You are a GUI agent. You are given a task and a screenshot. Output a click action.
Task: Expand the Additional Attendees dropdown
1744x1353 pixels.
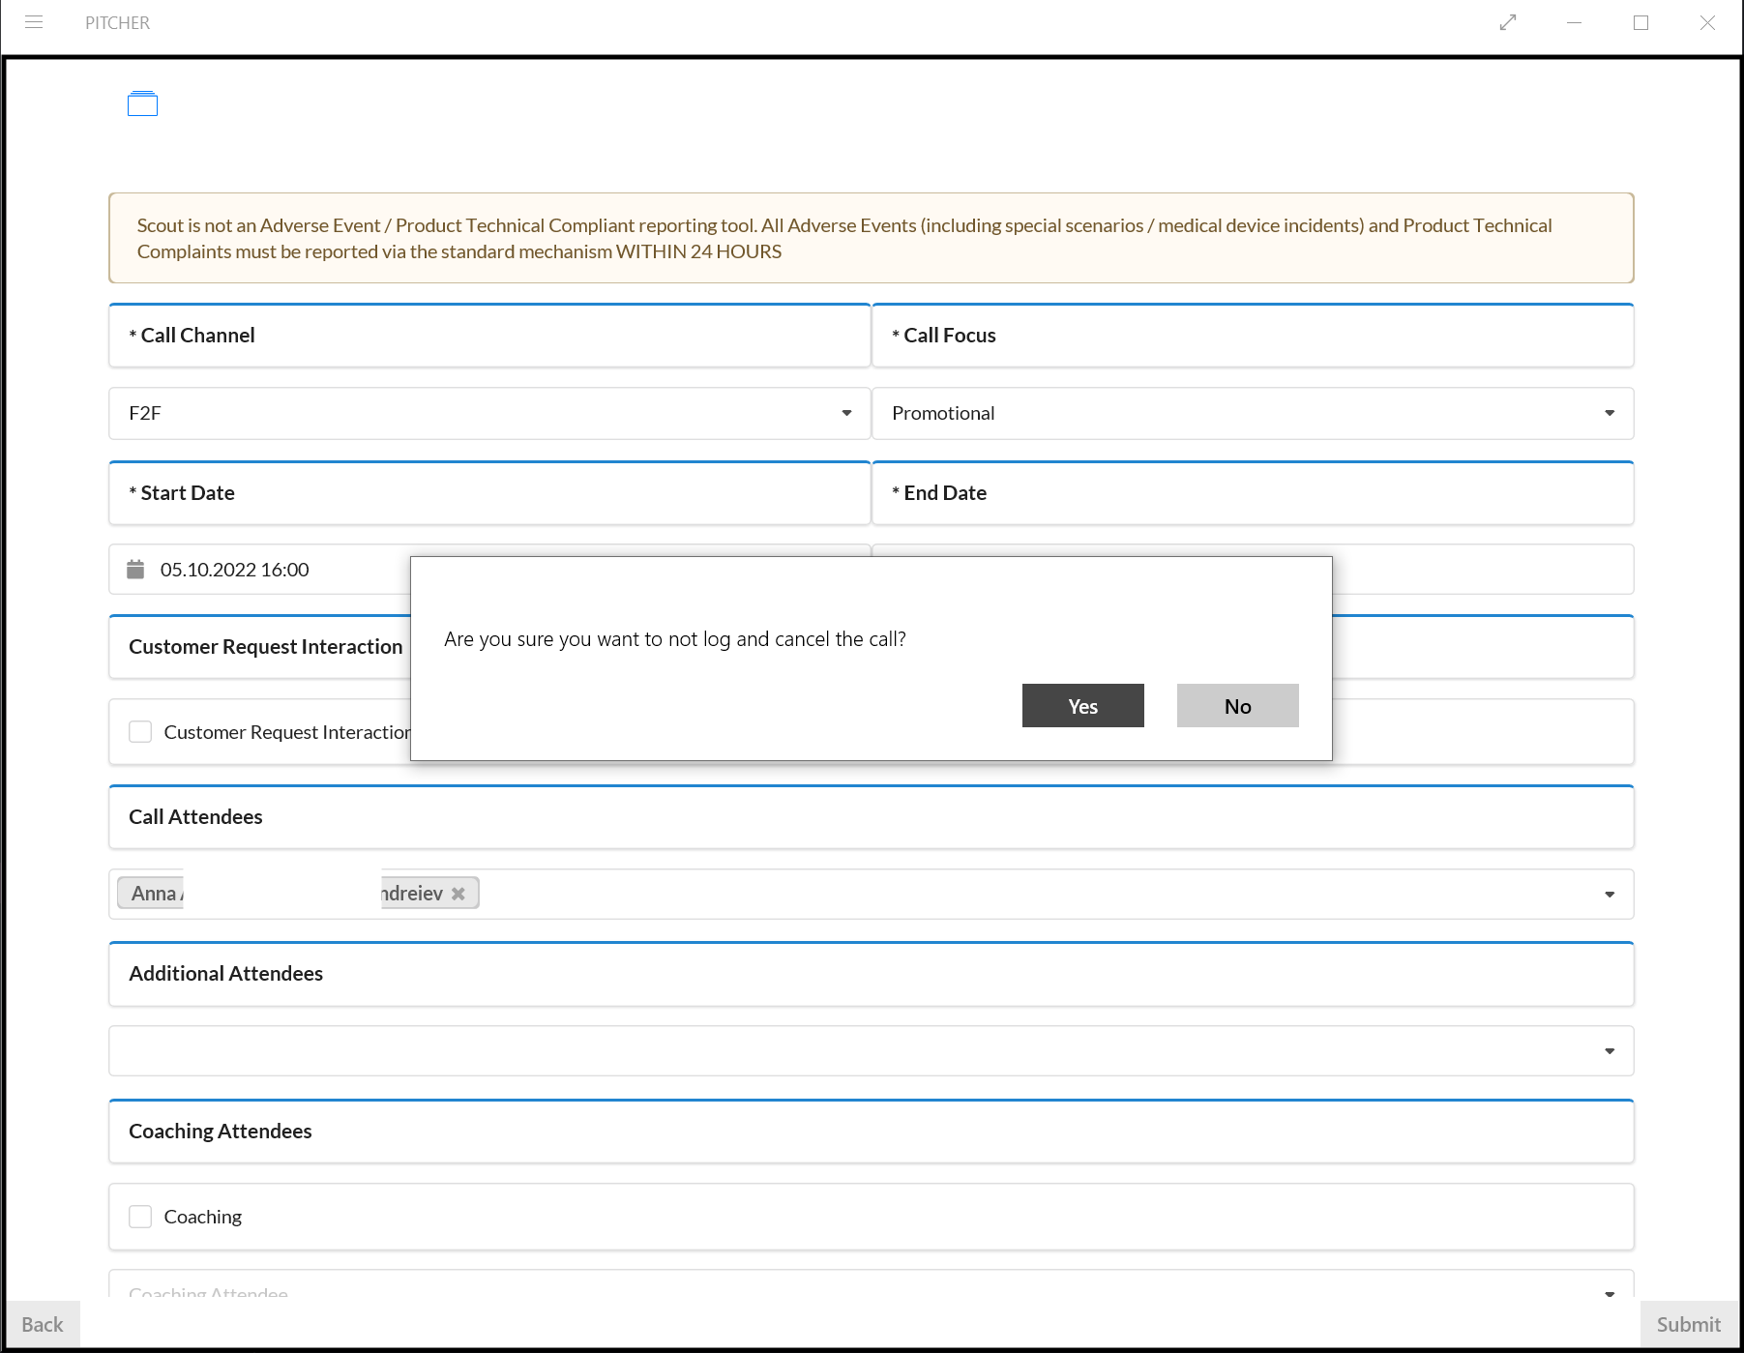[x=1609, y=1050]
